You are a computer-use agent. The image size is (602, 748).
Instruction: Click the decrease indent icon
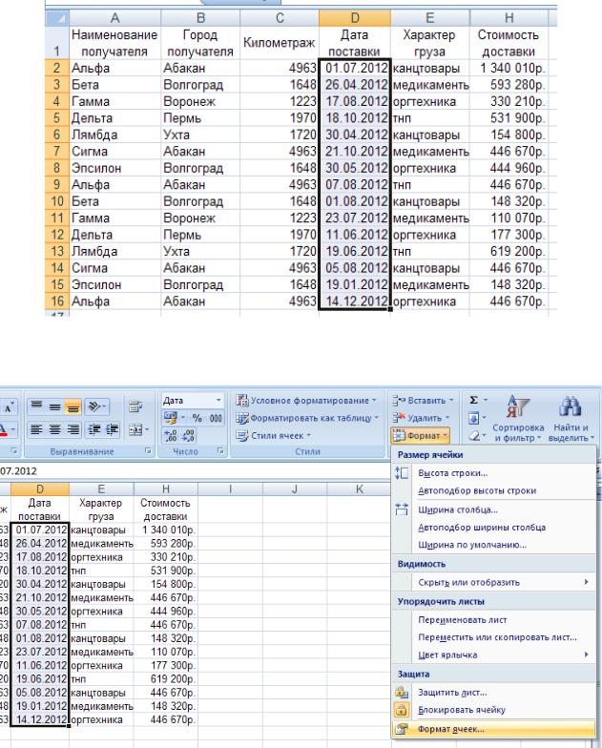[93, 429]
